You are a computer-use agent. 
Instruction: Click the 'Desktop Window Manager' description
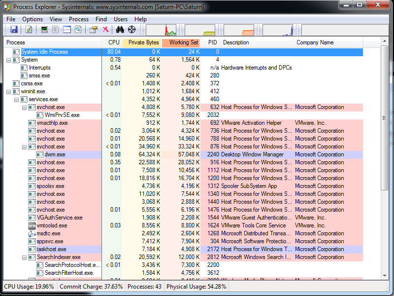point(252,154)
